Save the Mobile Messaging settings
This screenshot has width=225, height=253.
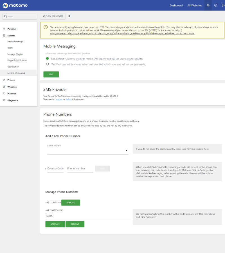51,74
